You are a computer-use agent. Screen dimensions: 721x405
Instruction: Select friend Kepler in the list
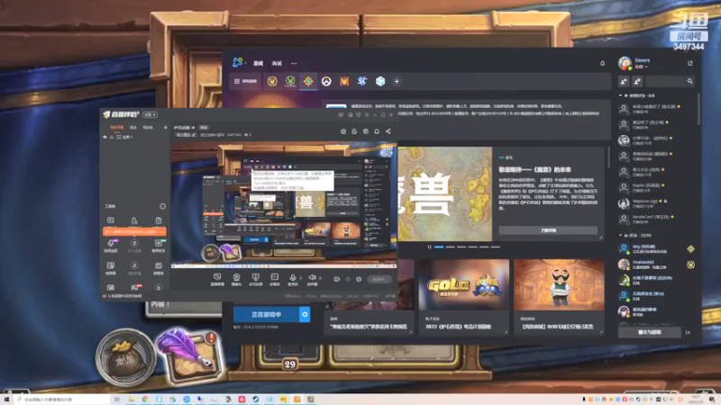pos(656,187)
